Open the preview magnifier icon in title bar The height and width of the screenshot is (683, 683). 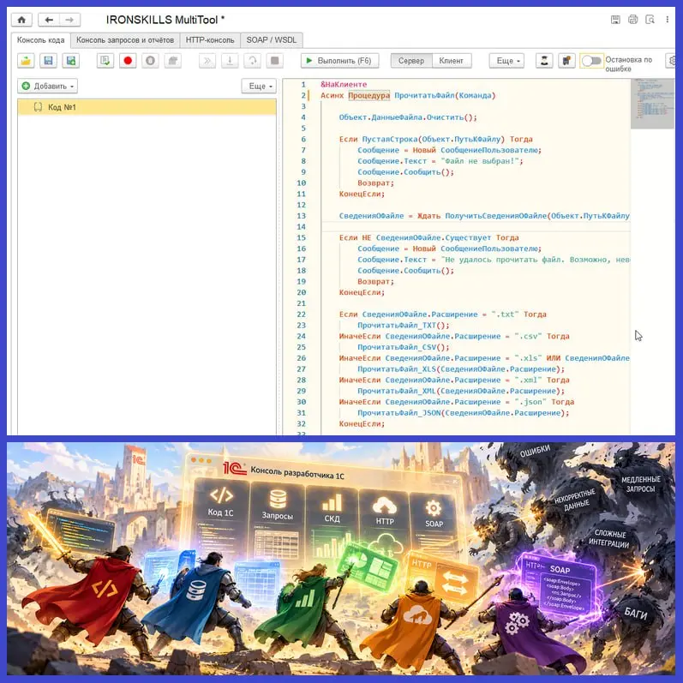650,20
